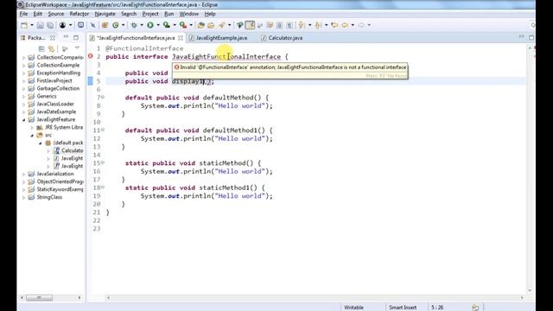
Task: Switch to Calculator.java editor tab
Action: coord(285,38)
